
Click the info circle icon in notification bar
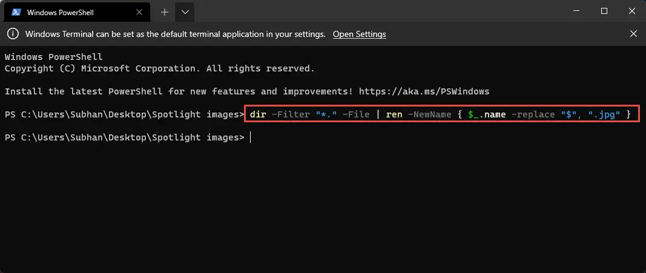pyautogui.click(x=13, y=34)
